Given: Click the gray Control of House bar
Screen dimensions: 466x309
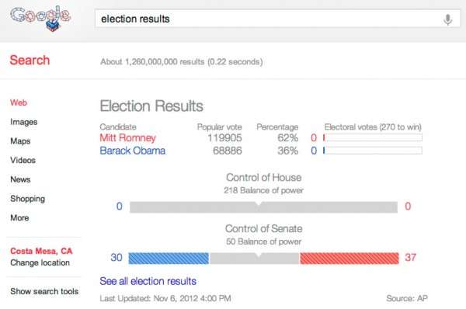Looking at the screenshot, I should (263, 207).
